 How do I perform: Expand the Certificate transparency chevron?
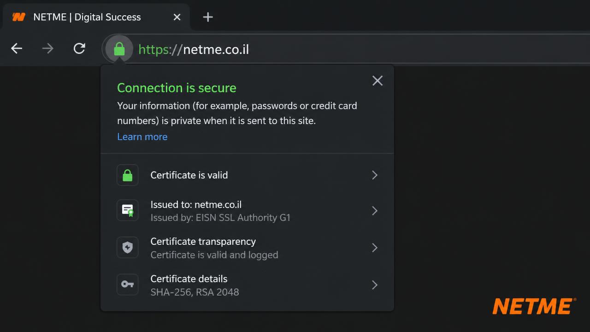click(375, 248)
